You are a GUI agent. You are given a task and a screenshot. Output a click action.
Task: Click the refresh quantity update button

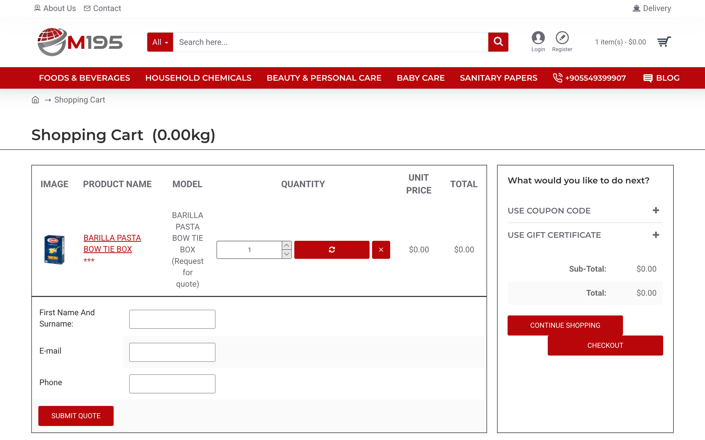[332, 249]
